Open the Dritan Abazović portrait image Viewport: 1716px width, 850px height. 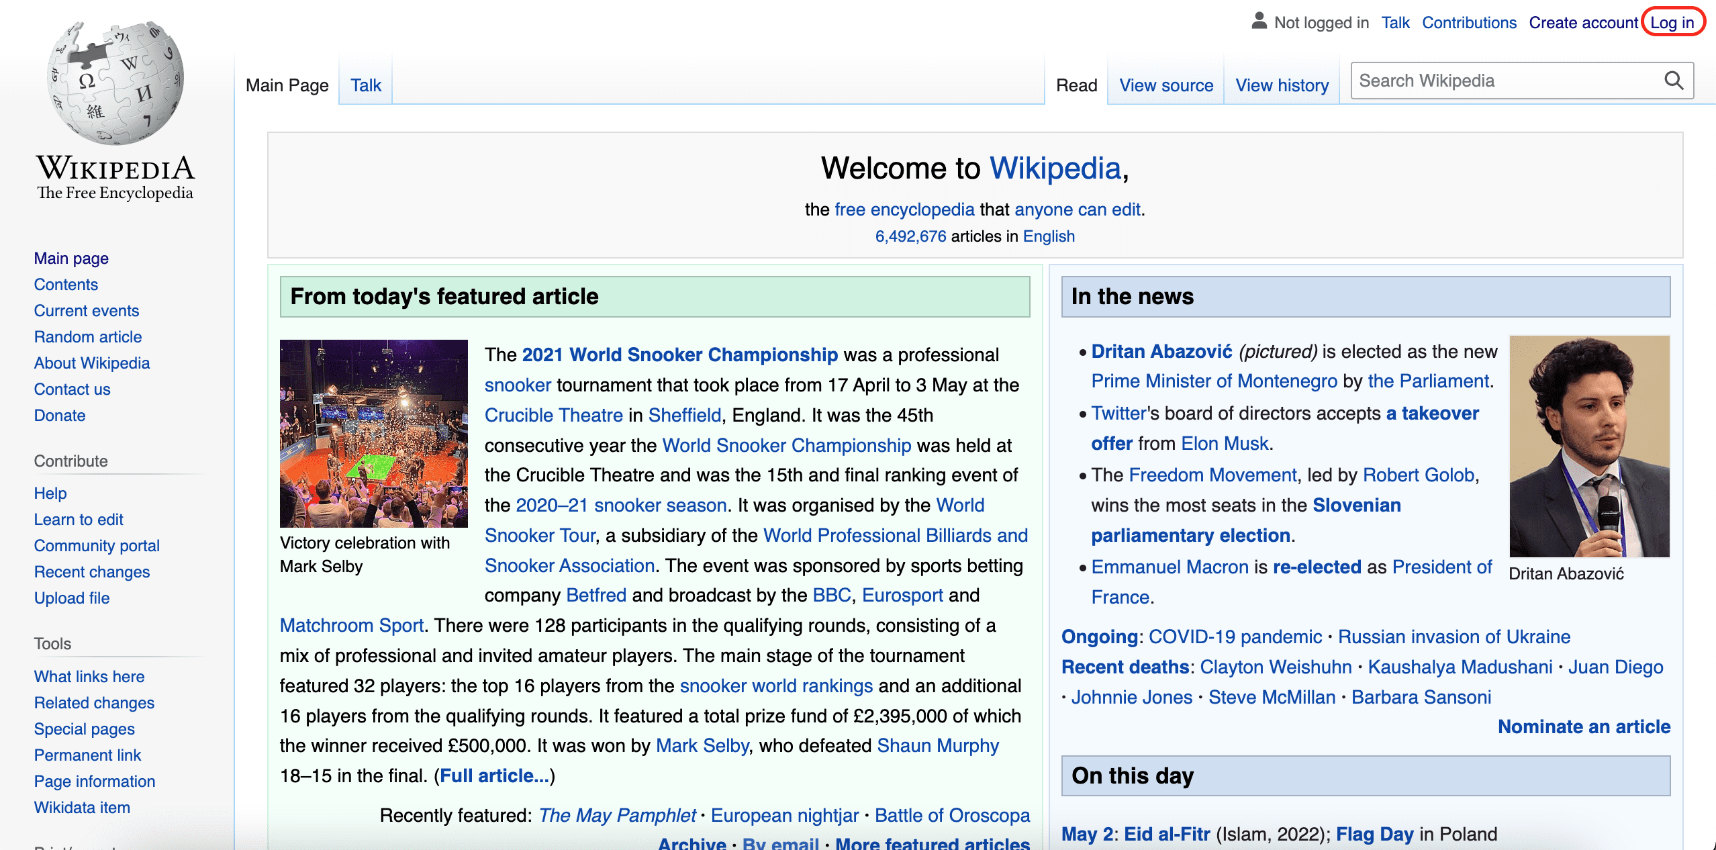click(1588, 446)
